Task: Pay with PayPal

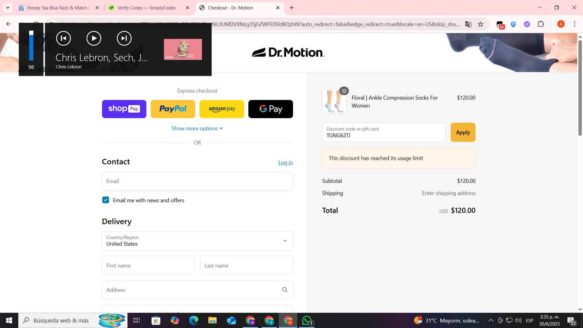Action: click(x=173, y=109)
